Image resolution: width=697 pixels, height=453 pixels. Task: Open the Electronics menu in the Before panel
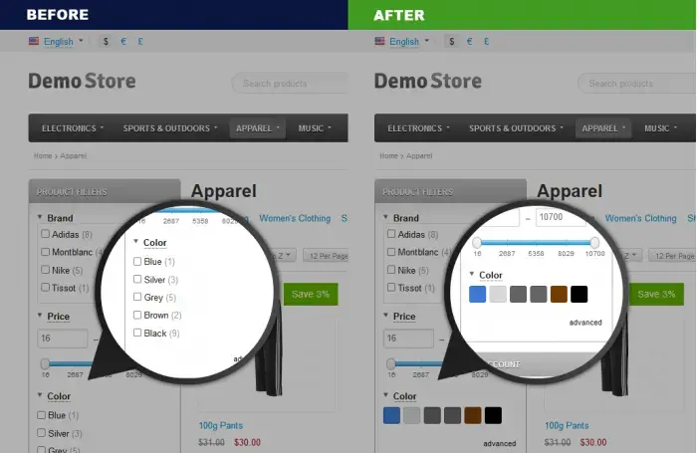click(x=71, y=128)
